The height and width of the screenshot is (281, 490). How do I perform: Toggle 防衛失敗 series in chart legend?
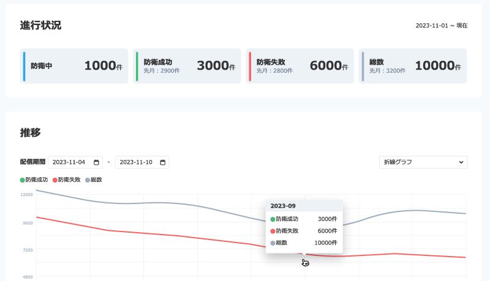(67, 180)
